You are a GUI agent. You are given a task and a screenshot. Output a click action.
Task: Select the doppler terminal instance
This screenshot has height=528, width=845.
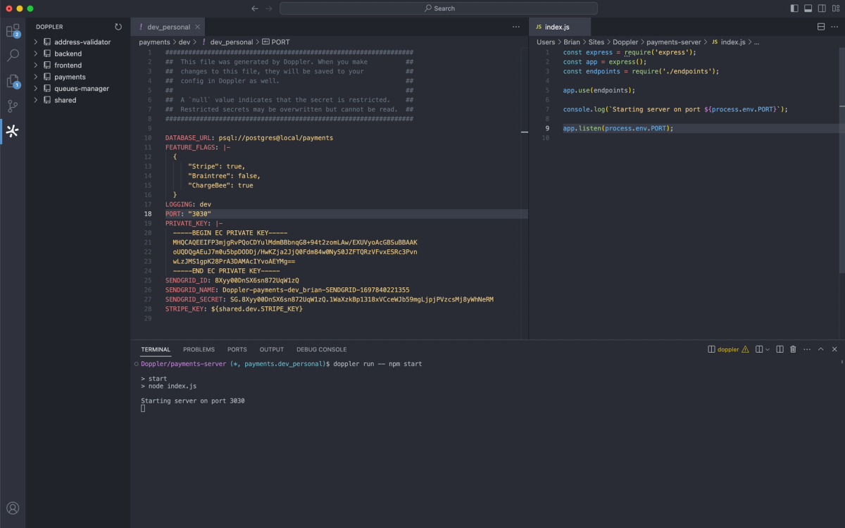tap(728, 349)
